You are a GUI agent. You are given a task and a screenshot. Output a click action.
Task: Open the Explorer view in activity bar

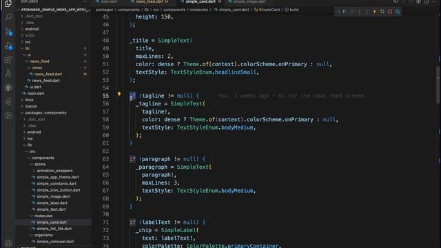click(8, 3)
